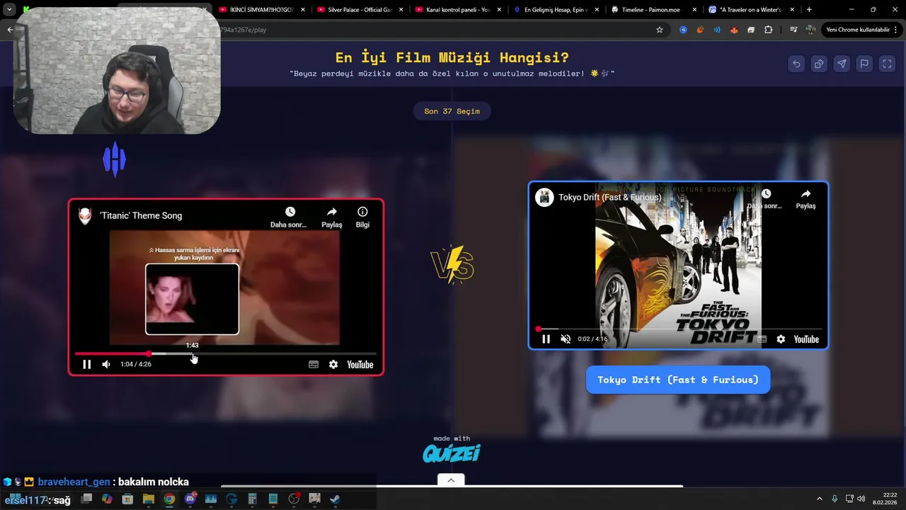906x510 pixels.
Task: Go back with the browser back arrow
Action: (x=10, y=30)
